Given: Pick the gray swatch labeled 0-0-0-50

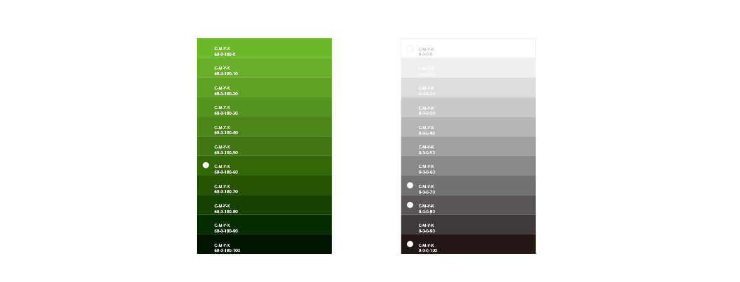Looking at the screenshot, I should (x=468, y=146).
